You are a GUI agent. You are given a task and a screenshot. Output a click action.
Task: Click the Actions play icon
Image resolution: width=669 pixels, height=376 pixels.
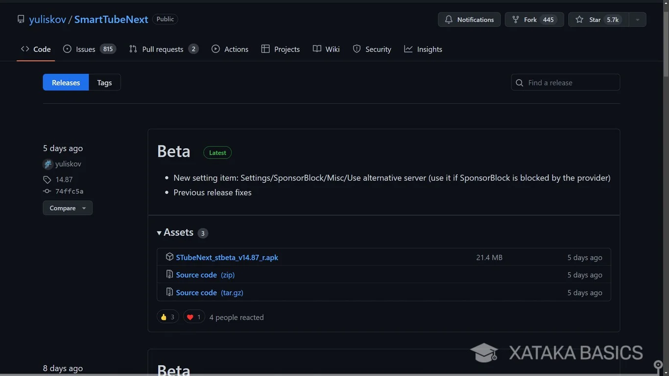coord(215,49)
